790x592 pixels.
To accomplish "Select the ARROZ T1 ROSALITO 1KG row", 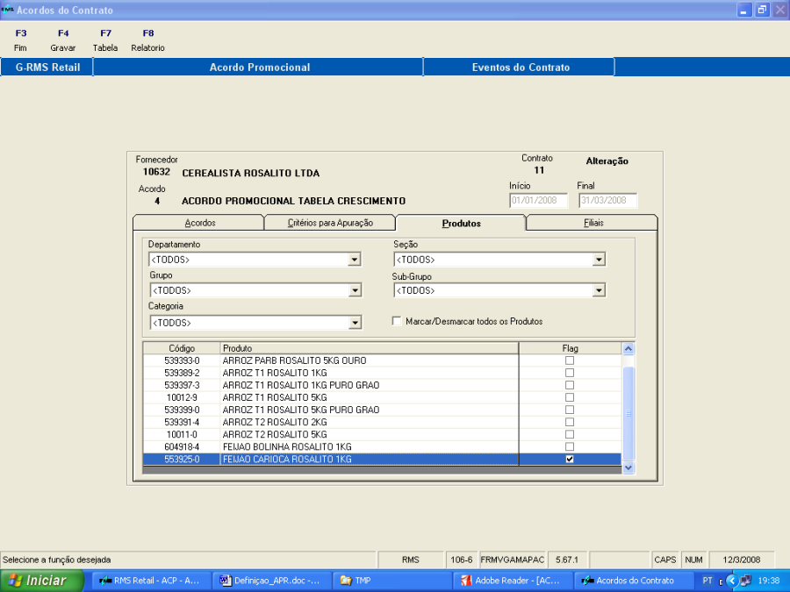I will pos(382,373).
